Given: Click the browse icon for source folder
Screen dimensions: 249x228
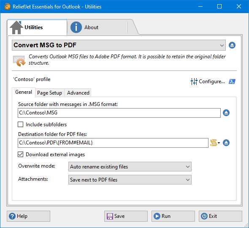Looking at the screenshot, I should point(226,113).
